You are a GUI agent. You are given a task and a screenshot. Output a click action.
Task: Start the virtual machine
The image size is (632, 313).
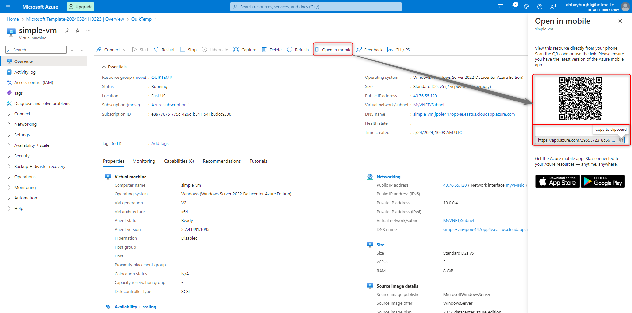[140, 50]
